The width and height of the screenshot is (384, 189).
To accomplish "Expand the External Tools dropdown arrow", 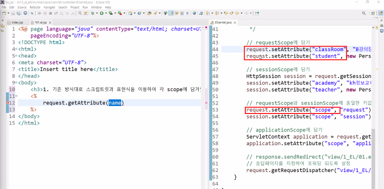I will 124,13.
